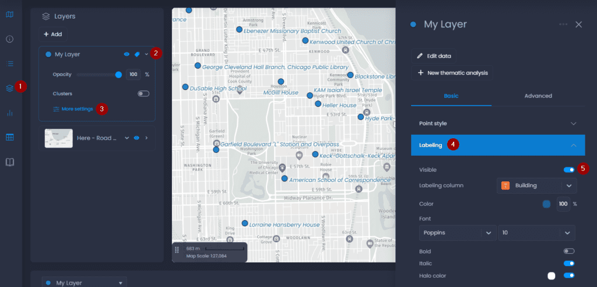597x287 pixels.
Task: Click the scale bar drag handle icon
Action: 177,250
